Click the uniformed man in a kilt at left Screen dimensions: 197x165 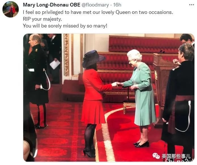tap(37, 81)
